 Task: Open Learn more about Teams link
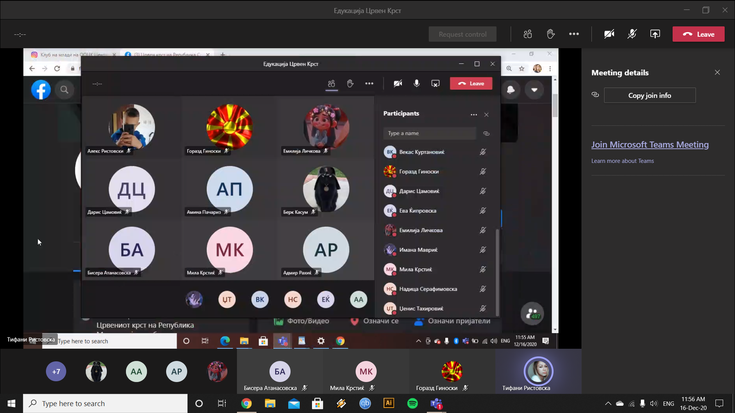coord(622,161)
